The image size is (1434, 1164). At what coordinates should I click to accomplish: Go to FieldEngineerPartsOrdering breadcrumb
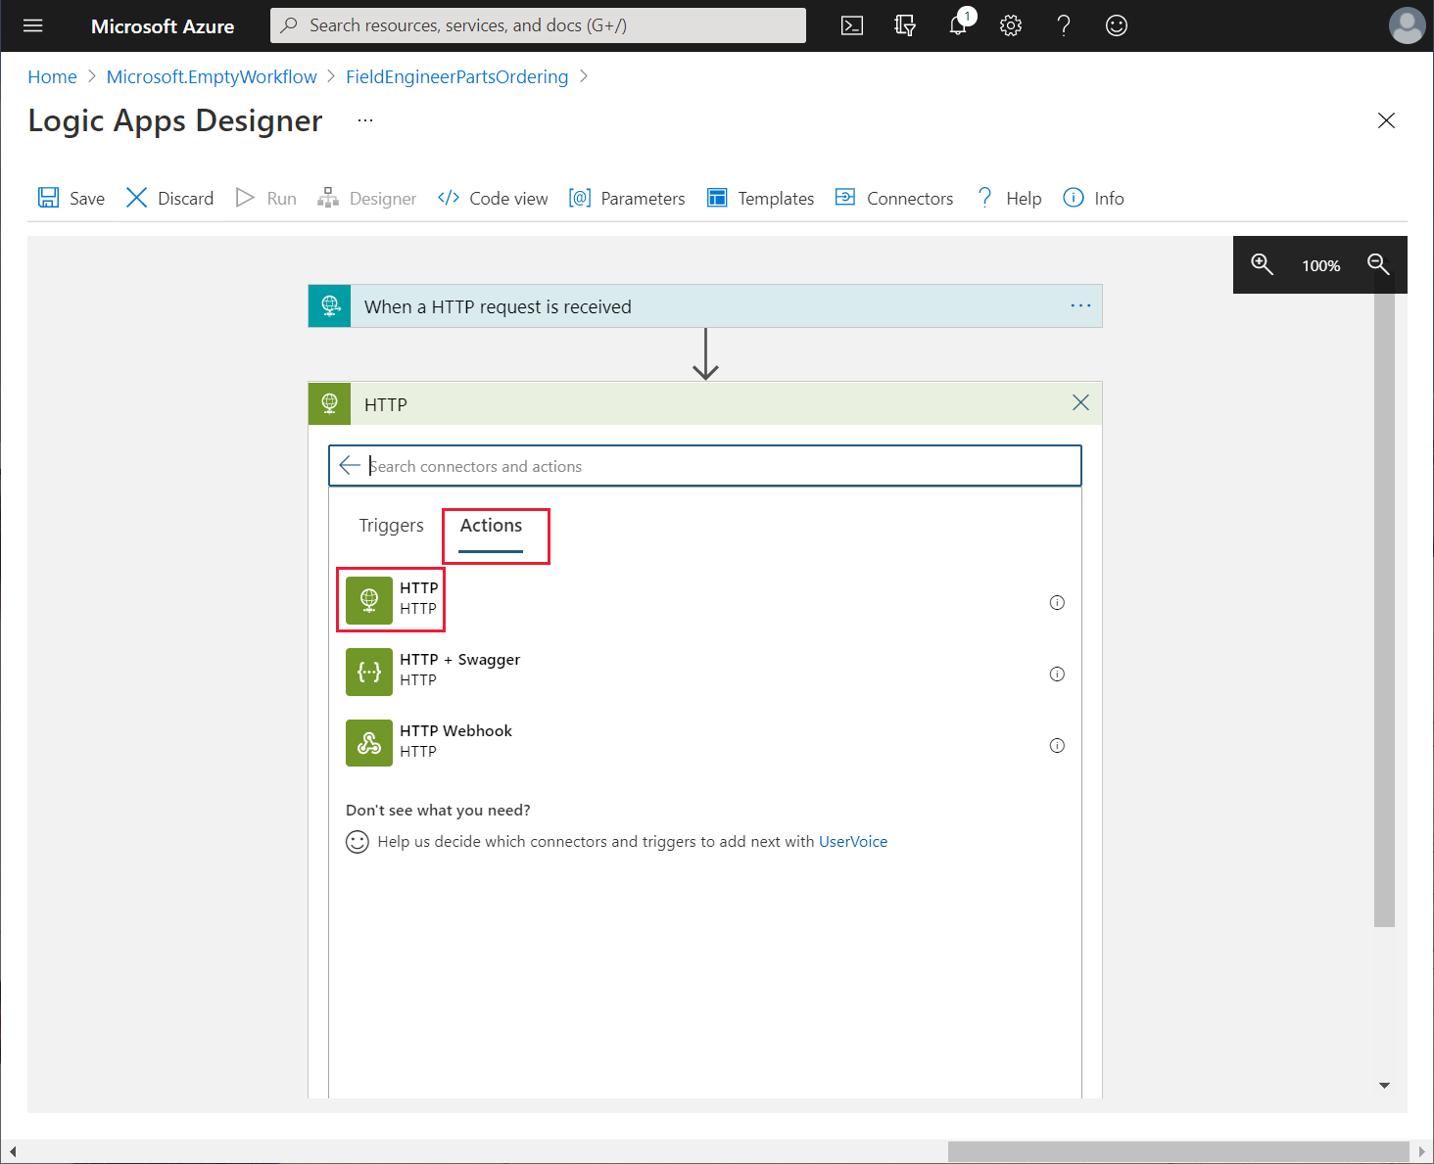click(x=456, y=76)
